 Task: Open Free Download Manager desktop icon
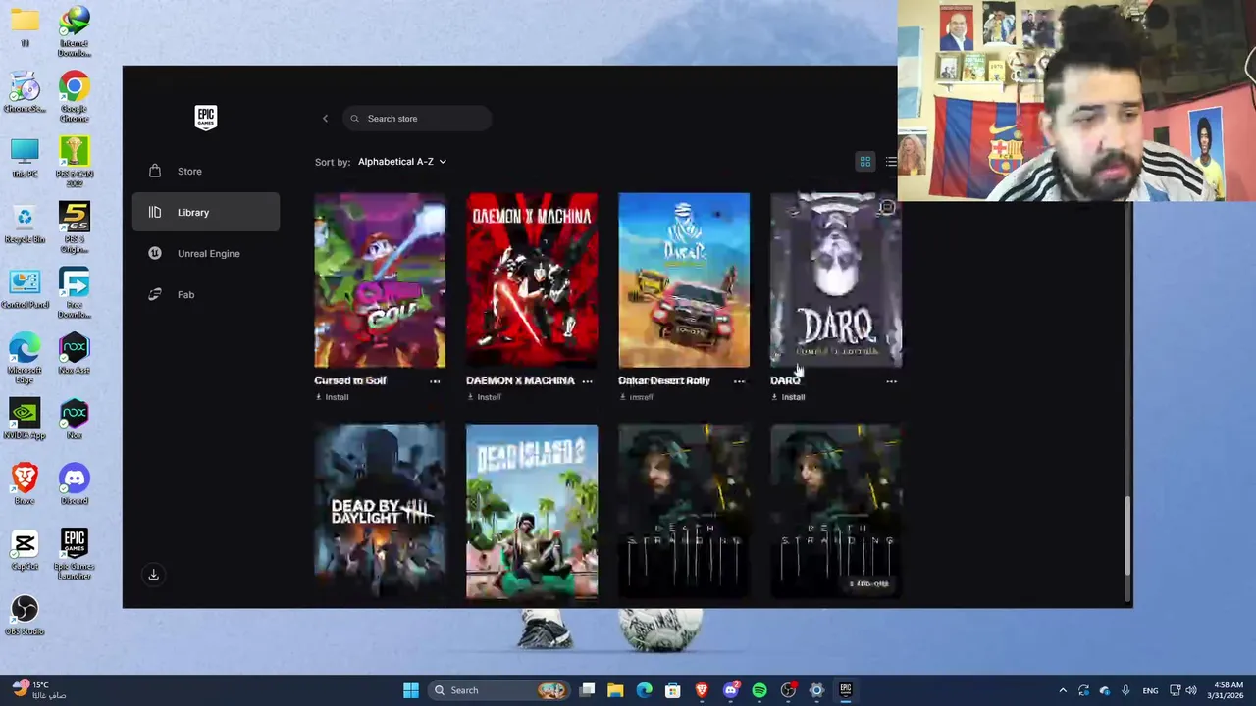[74, 293]
